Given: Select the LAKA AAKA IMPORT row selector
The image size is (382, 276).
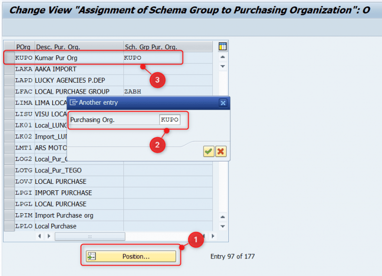Looking at the screenshot, I should 9,69.
